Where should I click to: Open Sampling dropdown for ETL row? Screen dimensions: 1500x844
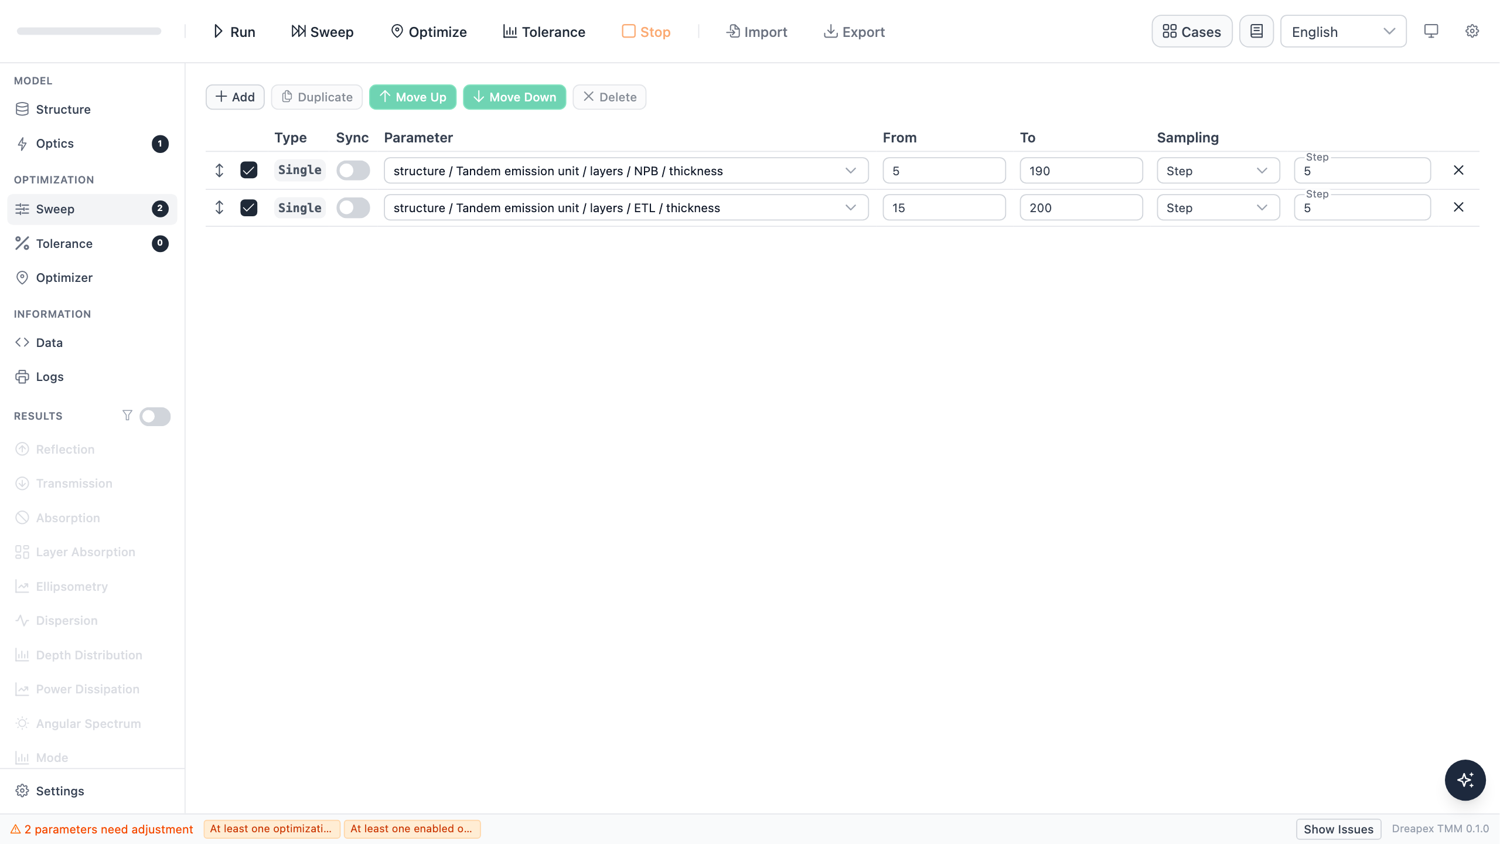1218,207
